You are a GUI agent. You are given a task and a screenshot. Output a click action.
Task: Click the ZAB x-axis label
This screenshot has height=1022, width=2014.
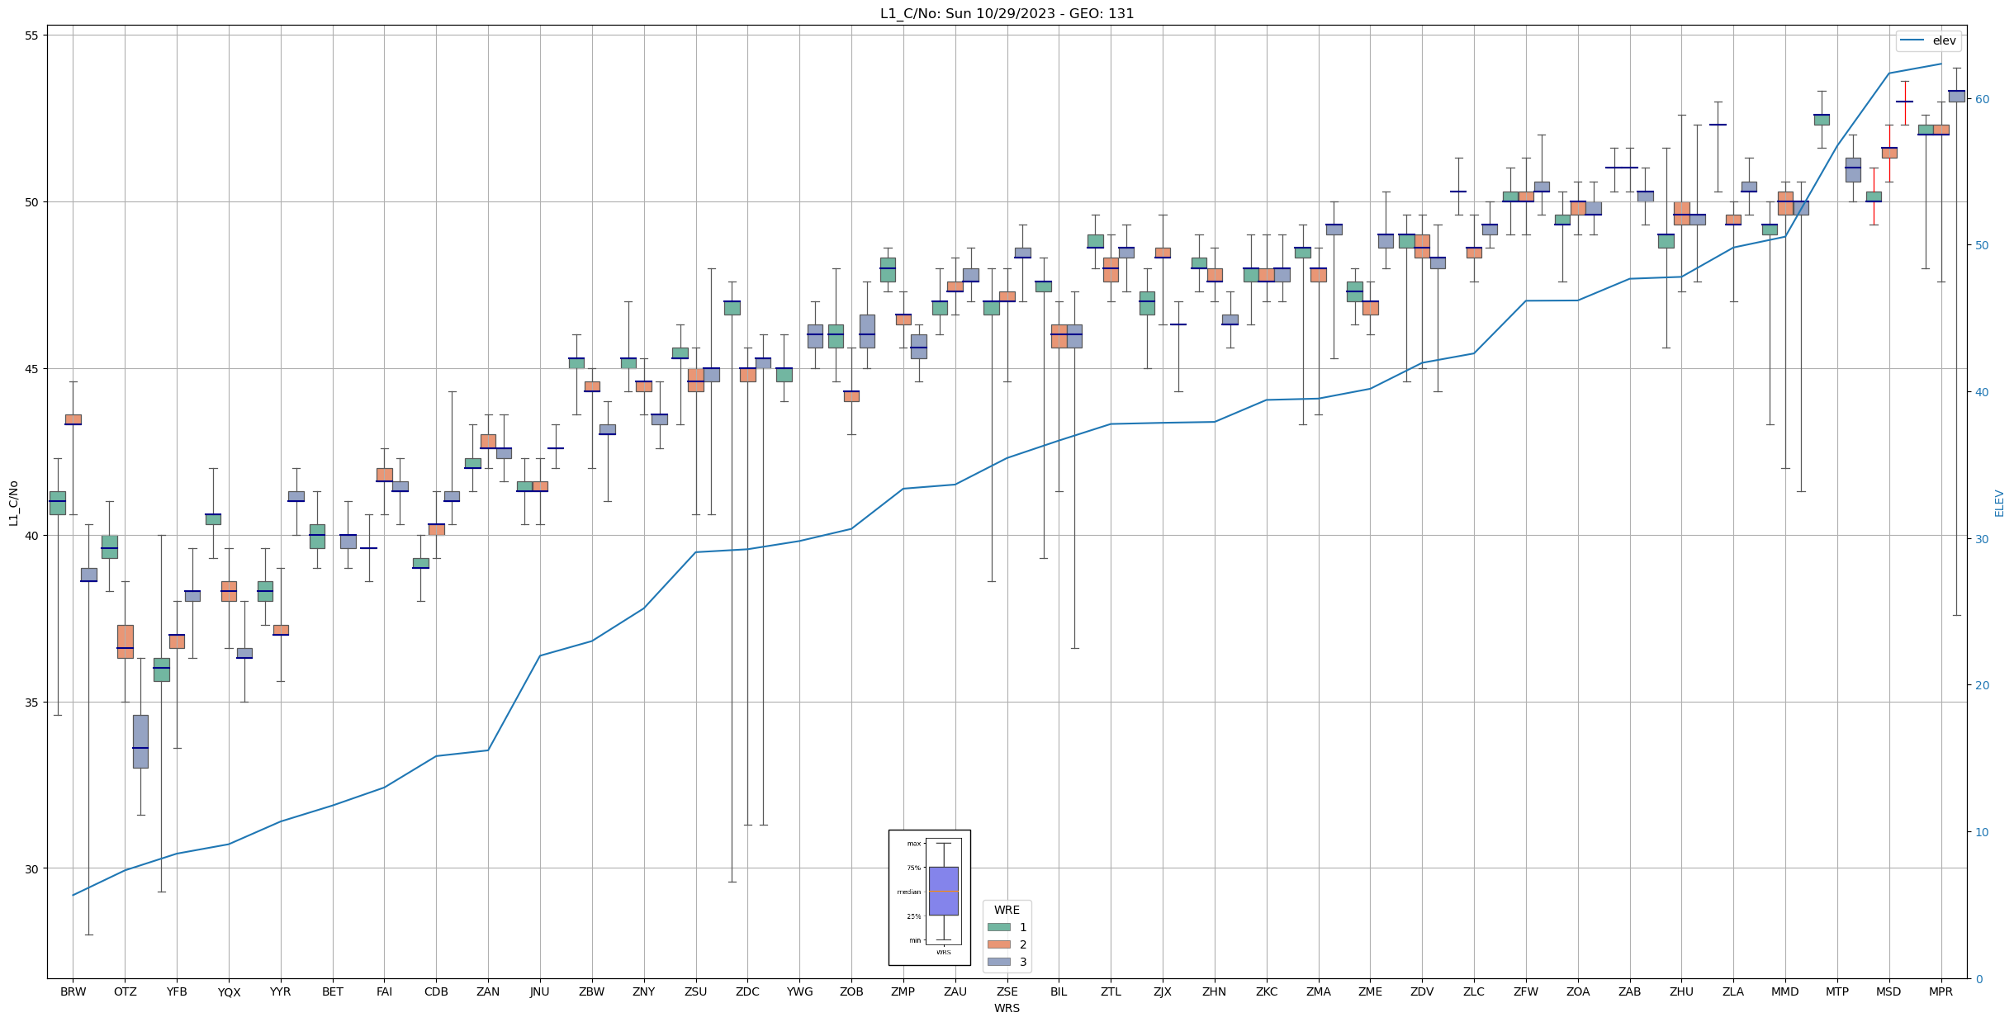point(1630,991)
